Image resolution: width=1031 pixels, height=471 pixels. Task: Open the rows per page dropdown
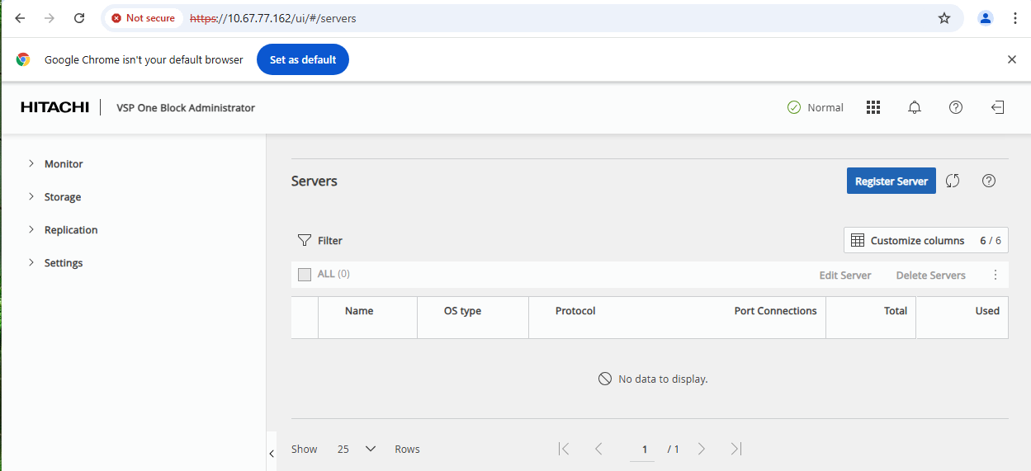357,449
